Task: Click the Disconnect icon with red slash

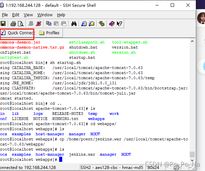Action: (38, 24)
